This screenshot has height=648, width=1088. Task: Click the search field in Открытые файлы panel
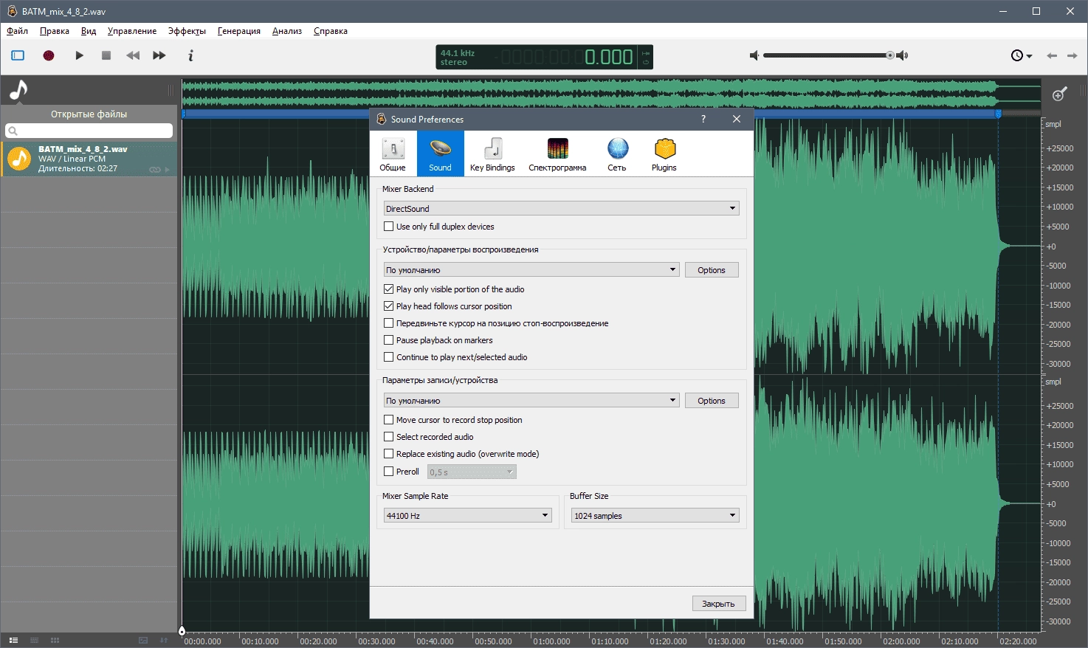coord(89,131)
